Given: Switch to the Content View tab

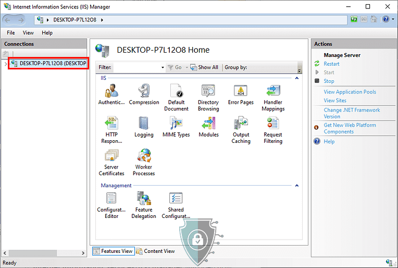Looking at the screenshot, I should [155, 251].
